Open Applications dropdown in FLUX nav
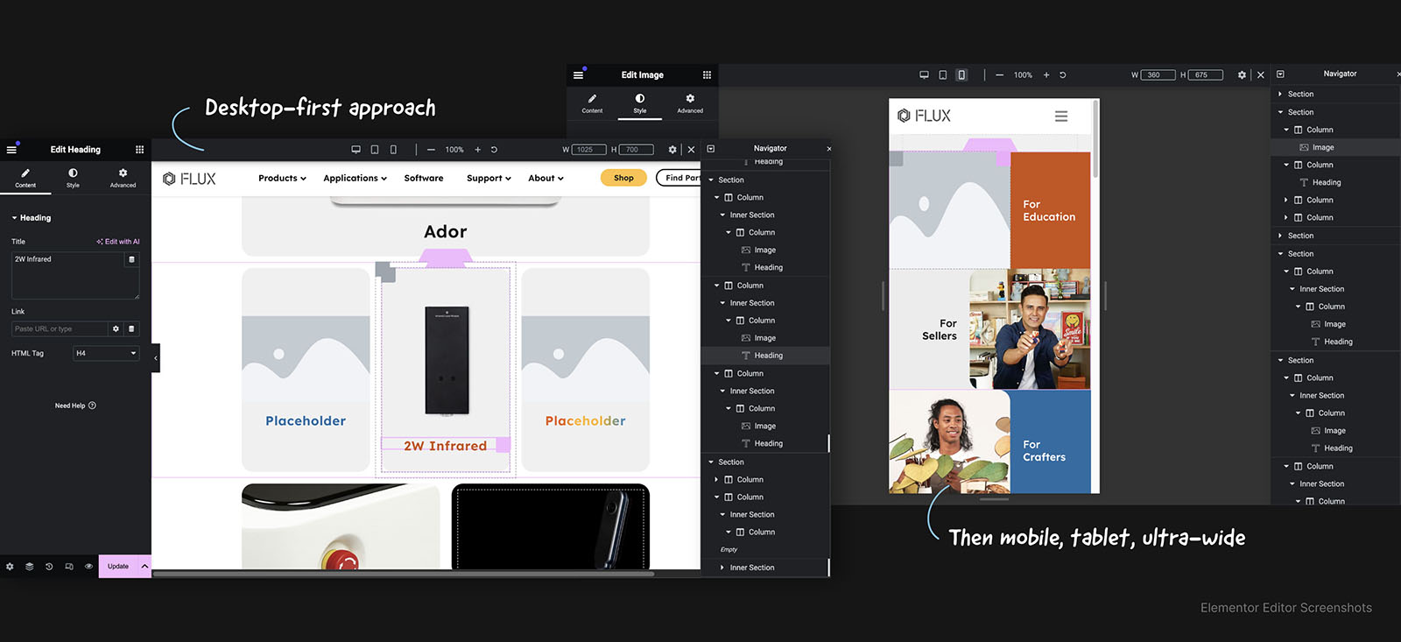The image size is (1401, 642). point(355,179)
